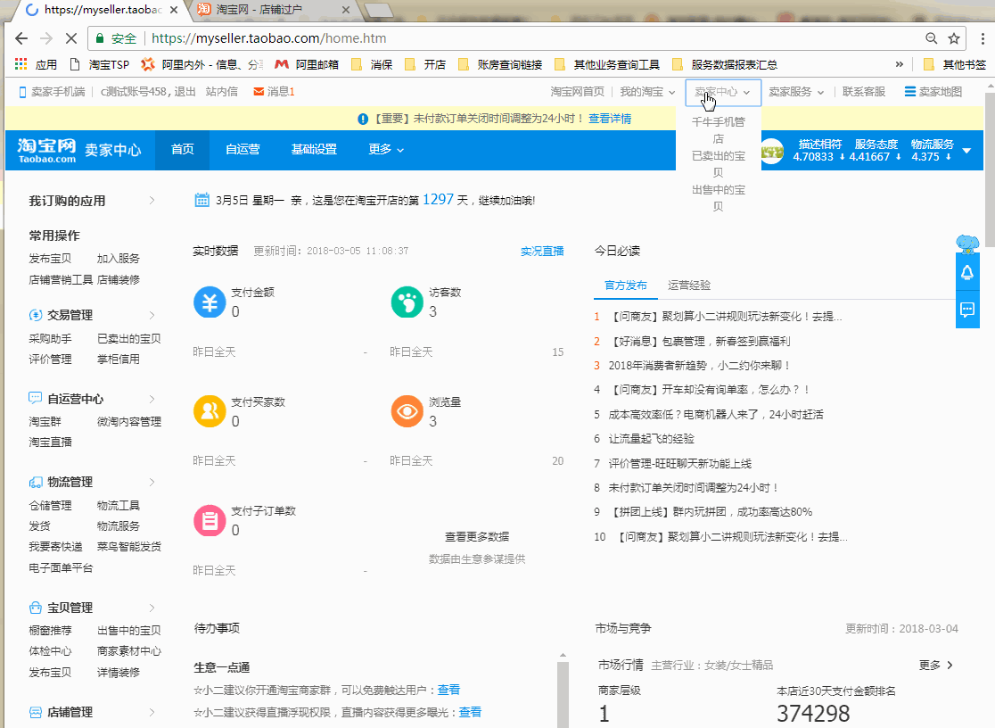Image resolution: width=995 pixels, height=728 pixels.
Task: Click the 消息1 envelope icon
Action: pyautogui.click(x=259, y=92)
